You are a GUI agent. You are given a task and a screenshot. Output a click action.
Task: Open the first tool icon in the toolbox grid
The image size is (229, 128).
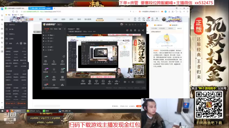[46, 61]
